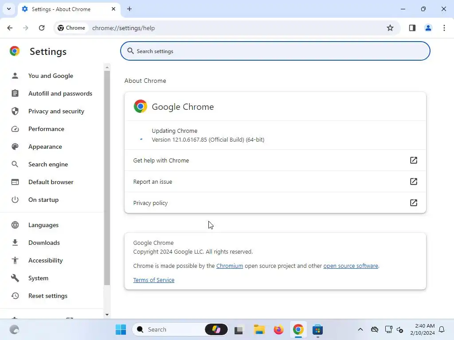Click the taskbar Search box
454x340 pixels.
[x=180, y=329]
